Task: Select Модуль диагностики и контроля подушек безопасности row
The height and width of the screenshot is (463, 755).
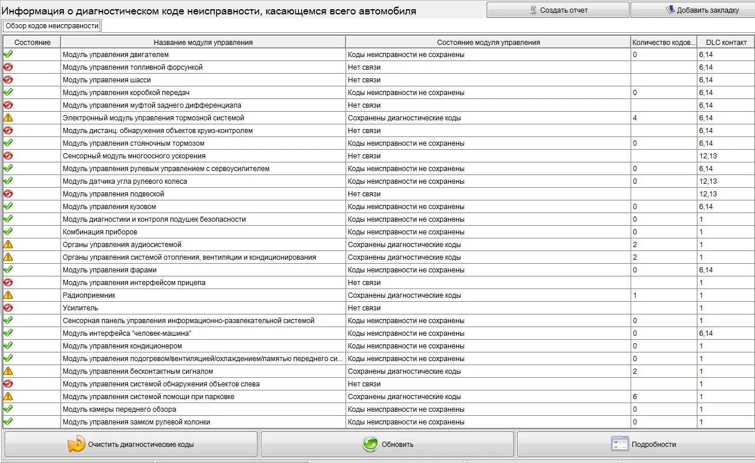Action: point(378,219)
